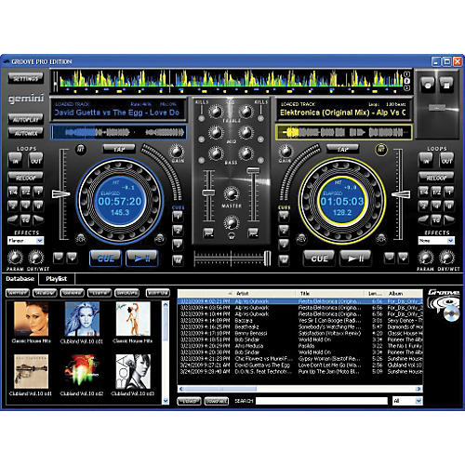Open the Settings button
The width and height of the screenshot is (465, 465).
pos(26,79)
